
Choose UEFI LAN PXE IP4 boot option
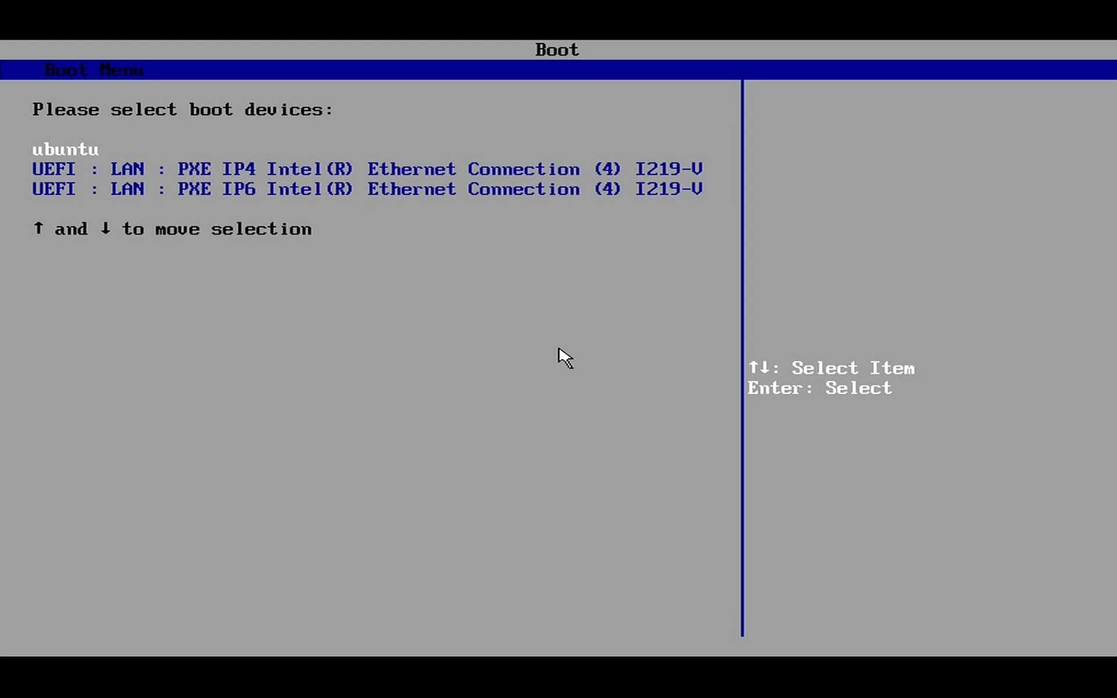pos(367,169)
